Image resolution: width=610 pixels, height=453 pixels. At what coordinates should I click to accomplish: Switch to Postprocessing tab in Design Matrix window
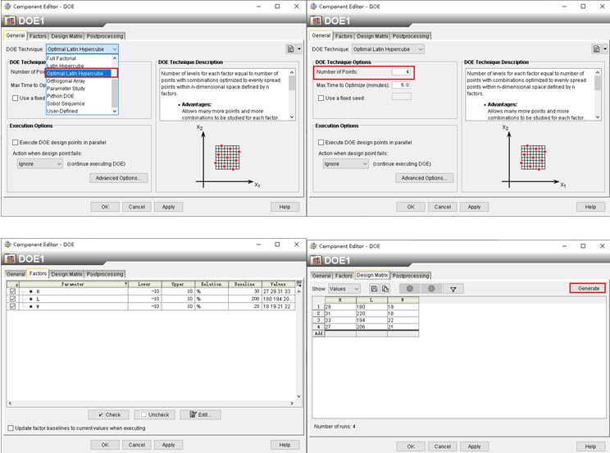click(410, 276)
